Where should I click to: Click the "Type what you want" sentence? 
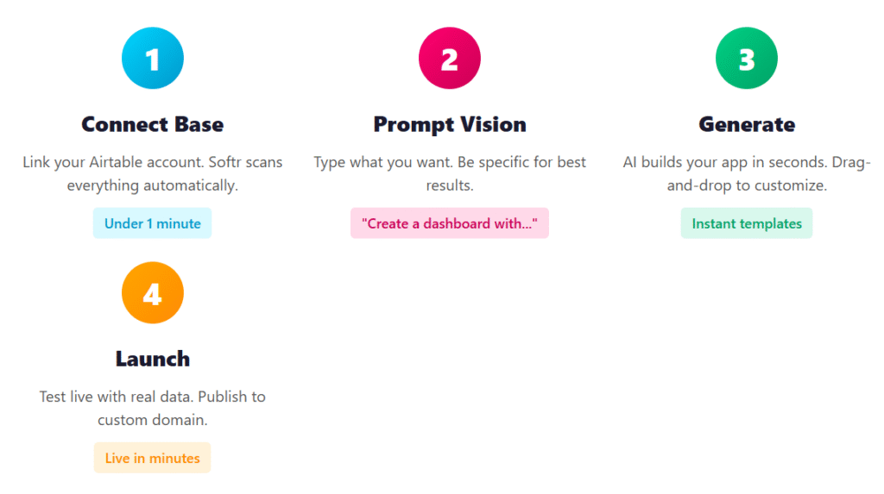[377, 162]
